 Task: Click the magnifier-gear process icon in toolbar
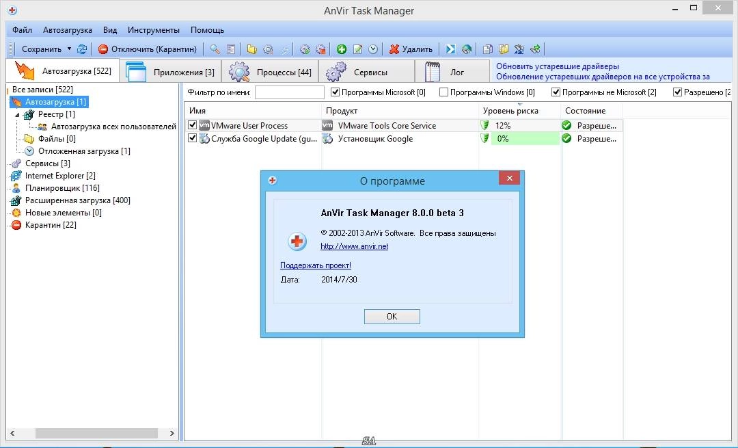coord(268,49)
